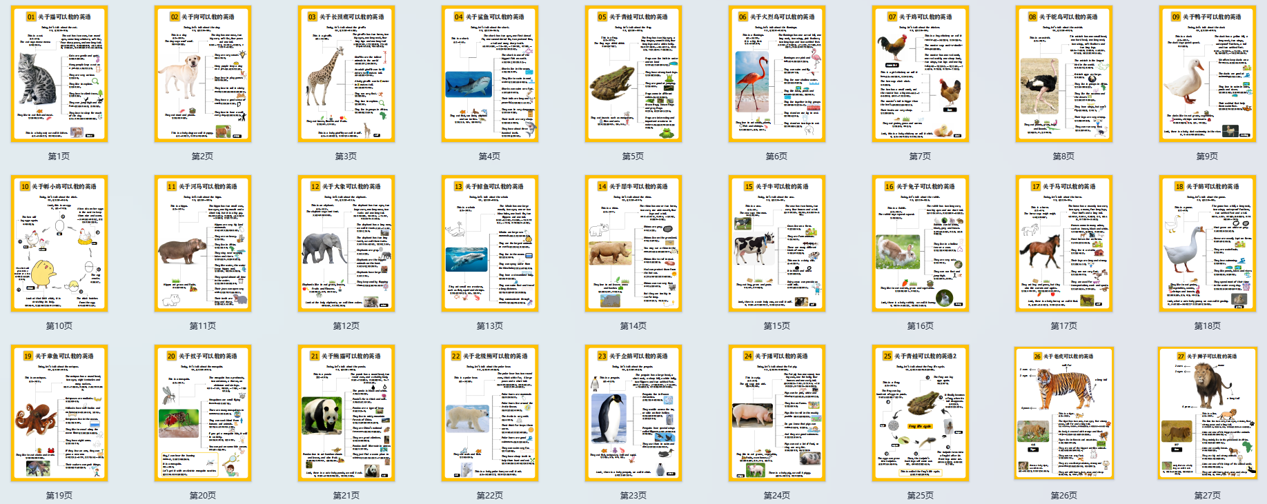Click the "第23页" label
Image resolution: width=1267 pixels, height=504 pixels.
(633, 496)
